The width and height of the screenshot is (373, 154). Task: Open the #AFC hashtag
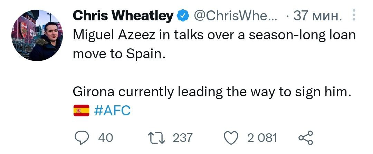[112, 111]
